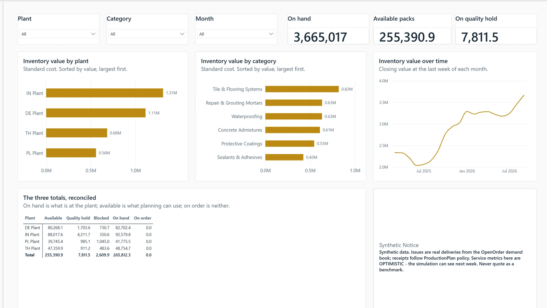Select the Available packs value 255,390.9
Viewport: 547px width, 308px height.
coord(407,37)
